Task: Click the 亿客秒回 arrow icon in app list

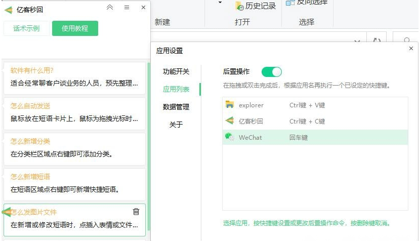Action: (230, 120)
